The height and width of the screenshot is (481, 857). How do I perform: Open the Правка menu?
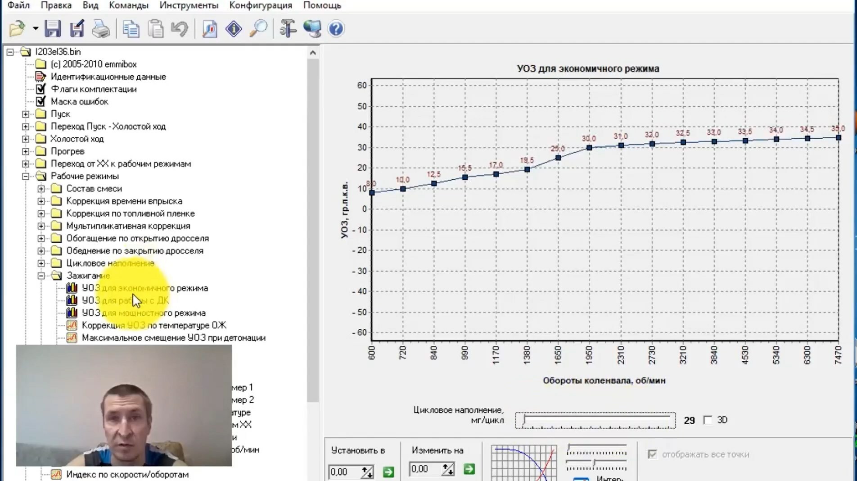pos(56,5)
